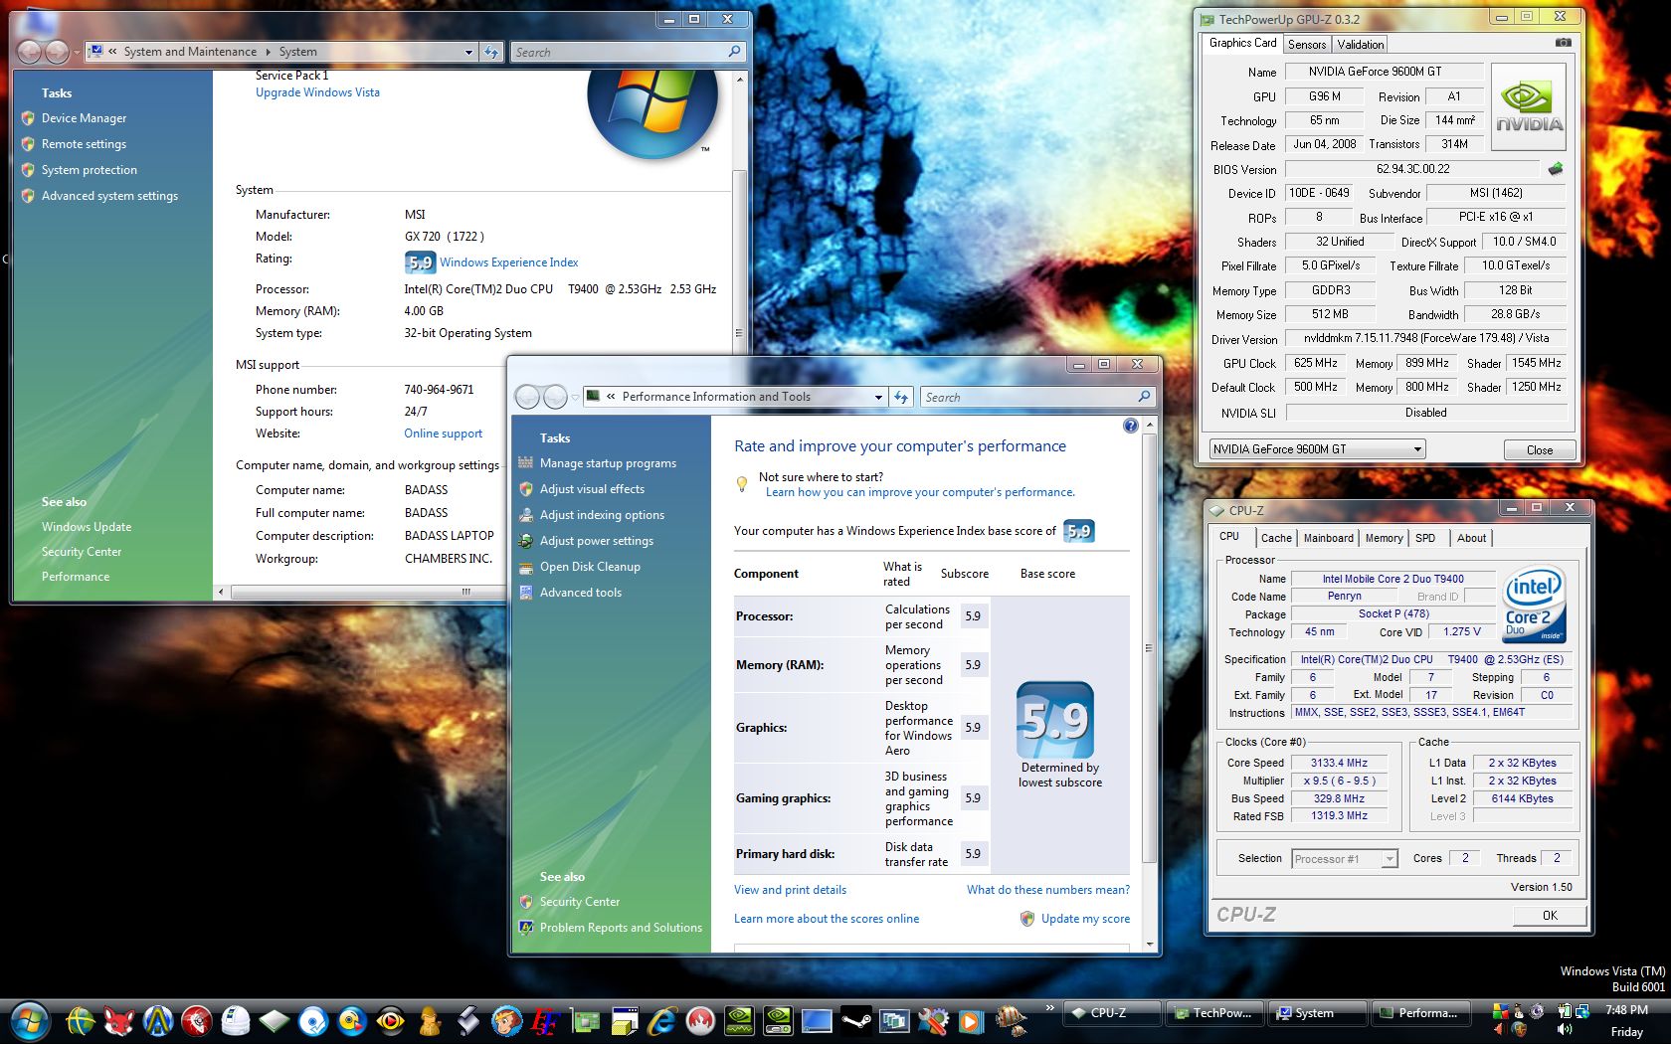This screenshot has height=1044, width=1671.
Task: Switch to TechPowerUp taskbar button
Action: [x=1214, y=1013]
